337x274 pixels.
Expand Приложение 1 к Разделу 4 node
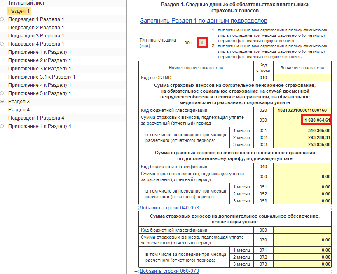(x=2, y=126)
